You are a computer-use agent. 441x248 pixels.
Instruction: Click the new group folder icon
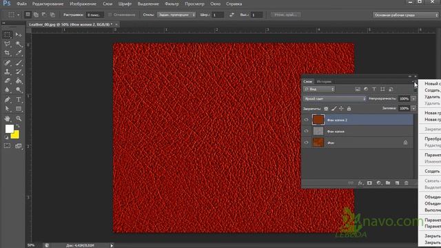coord(388,183)
